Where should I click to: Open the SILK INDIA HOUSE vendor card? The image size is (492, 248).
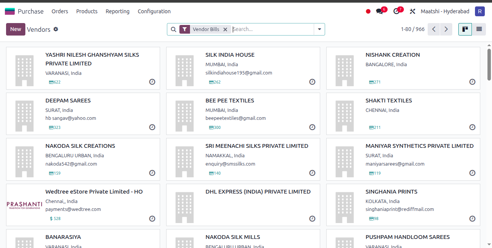[x=243, y=68]
